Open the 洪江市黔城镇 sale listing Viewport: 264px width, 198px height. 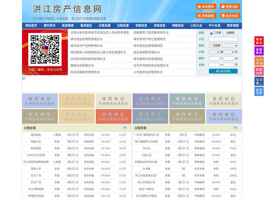pyautogui.click(x=36, y=189)
